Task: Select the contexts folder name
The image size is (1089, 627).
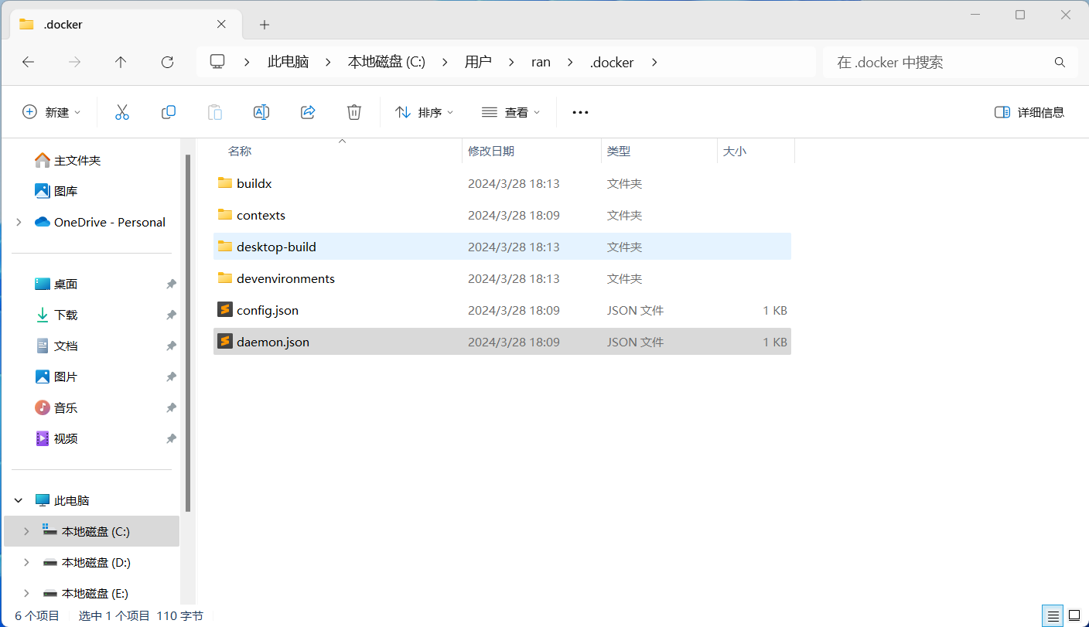Action: (261, 215)
